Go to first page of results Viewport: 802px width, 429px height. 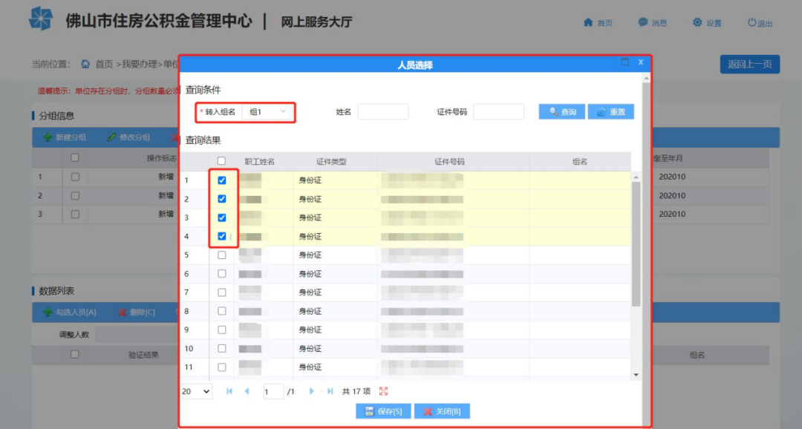point(229,391)
